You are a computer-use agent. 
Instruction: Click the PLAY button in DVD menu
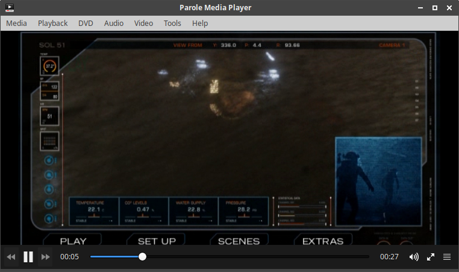(x=73, y=241)
